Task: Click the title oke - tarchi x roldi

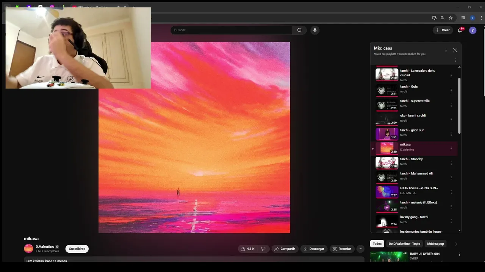Action: pos(413,116)
